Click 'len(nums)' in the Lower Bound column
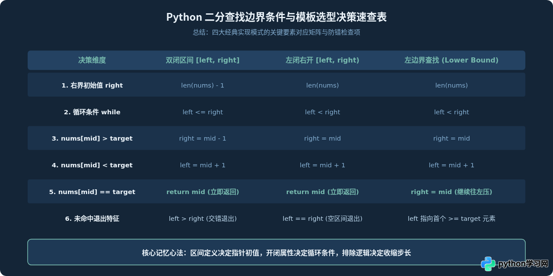Image resolution: width=553 pixels, height=276 pixels. tap(451, 85)
